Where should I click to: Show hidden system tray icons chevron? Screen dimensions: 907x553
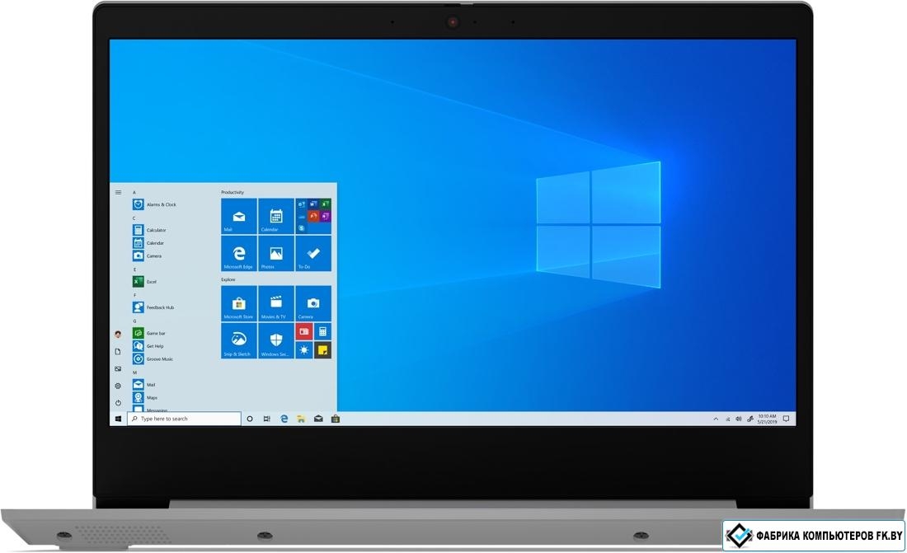(716, 419)
